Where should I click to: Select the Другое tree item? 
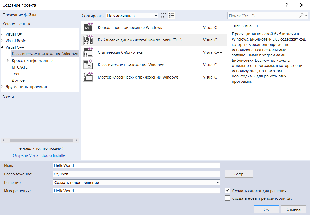coord(18,80)
